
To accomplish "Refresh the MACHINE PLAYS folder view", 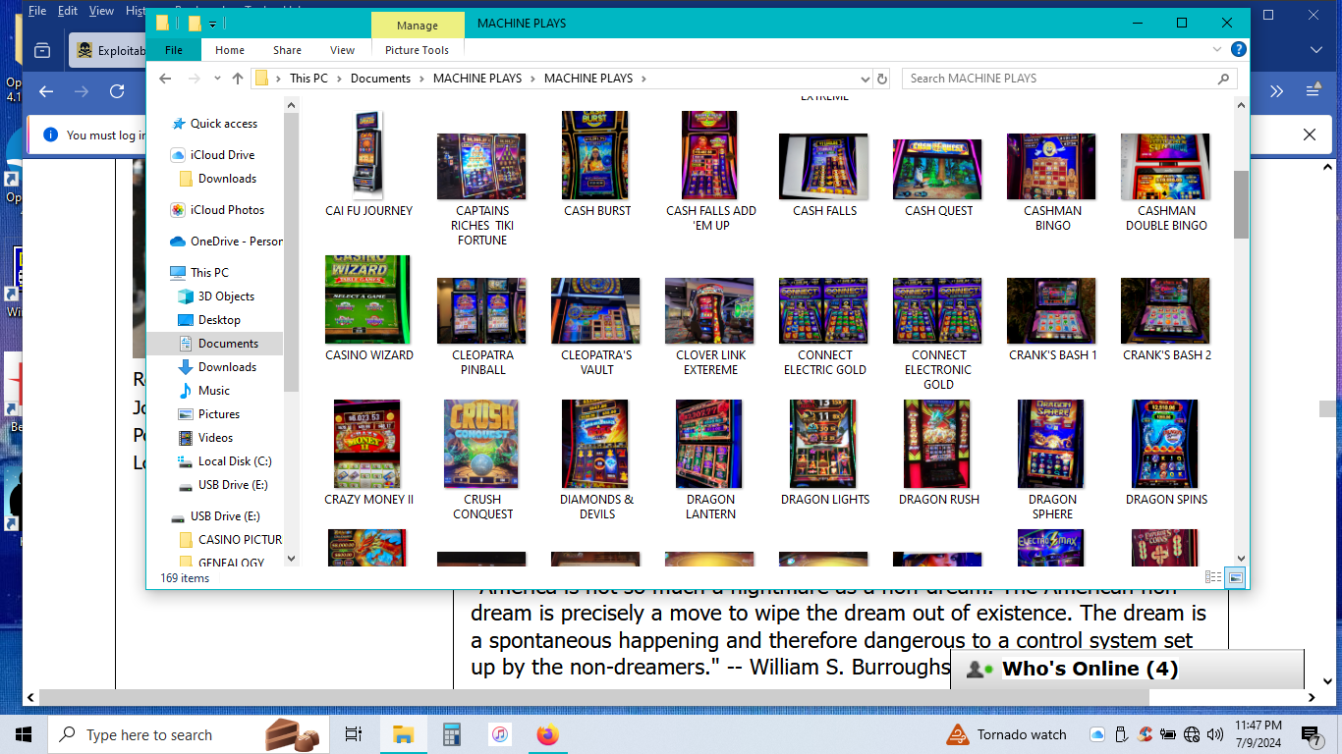I will click(881, 79).
